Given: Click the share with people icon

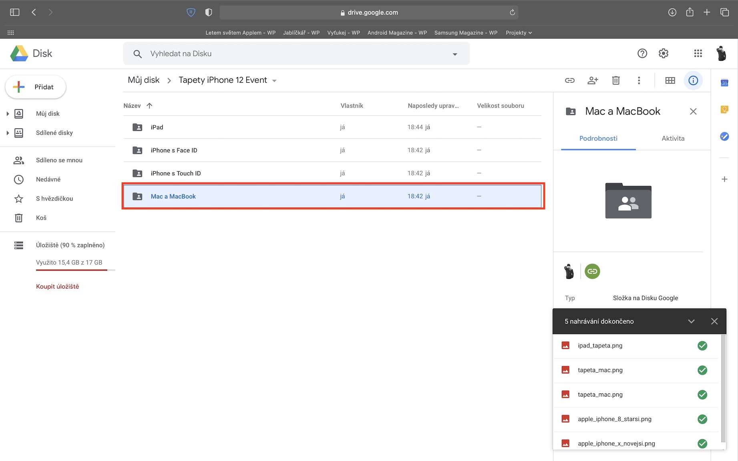Looking at the screenshot, I should [593, 80].
